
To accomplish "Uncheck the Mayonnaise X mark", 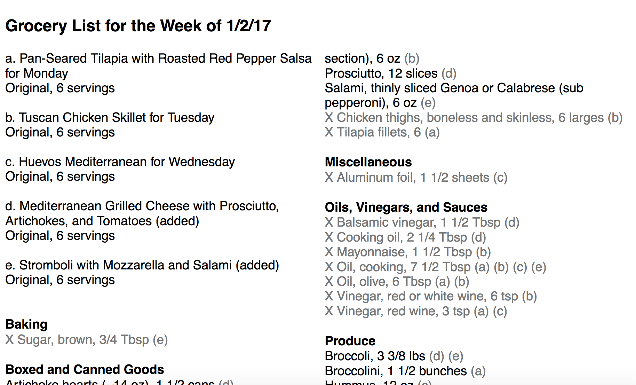I will coord(329,252).
